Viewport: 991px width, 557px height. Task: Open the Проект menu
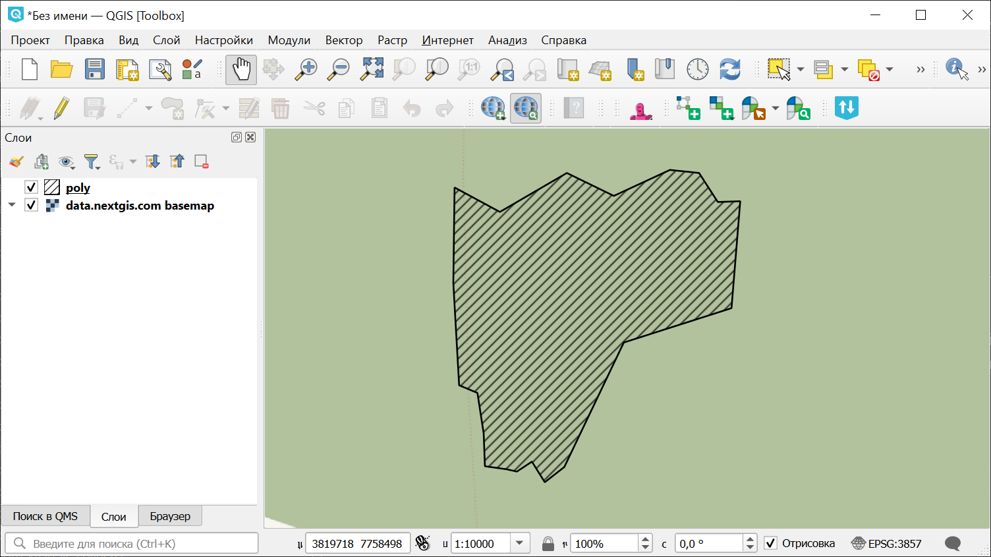30,40
